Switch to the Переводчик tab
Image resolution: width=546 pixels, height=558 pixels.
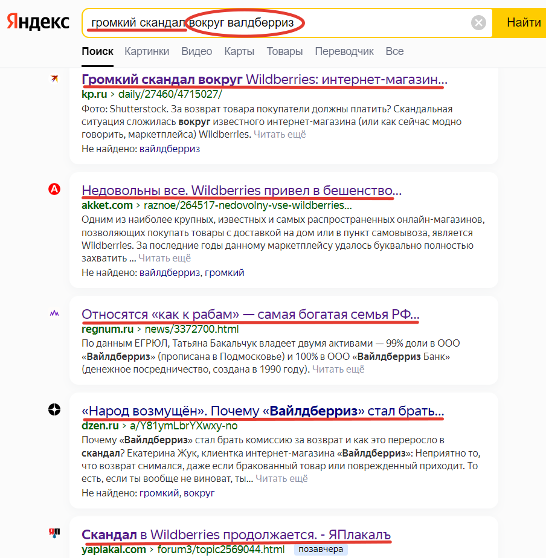(x=344, y=51)
